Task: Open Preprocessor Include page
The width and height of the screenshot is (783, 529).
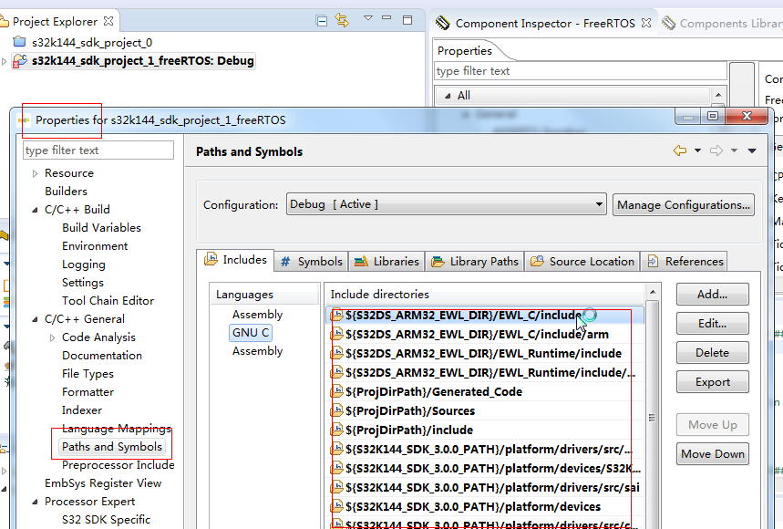Action: [118, 465]
